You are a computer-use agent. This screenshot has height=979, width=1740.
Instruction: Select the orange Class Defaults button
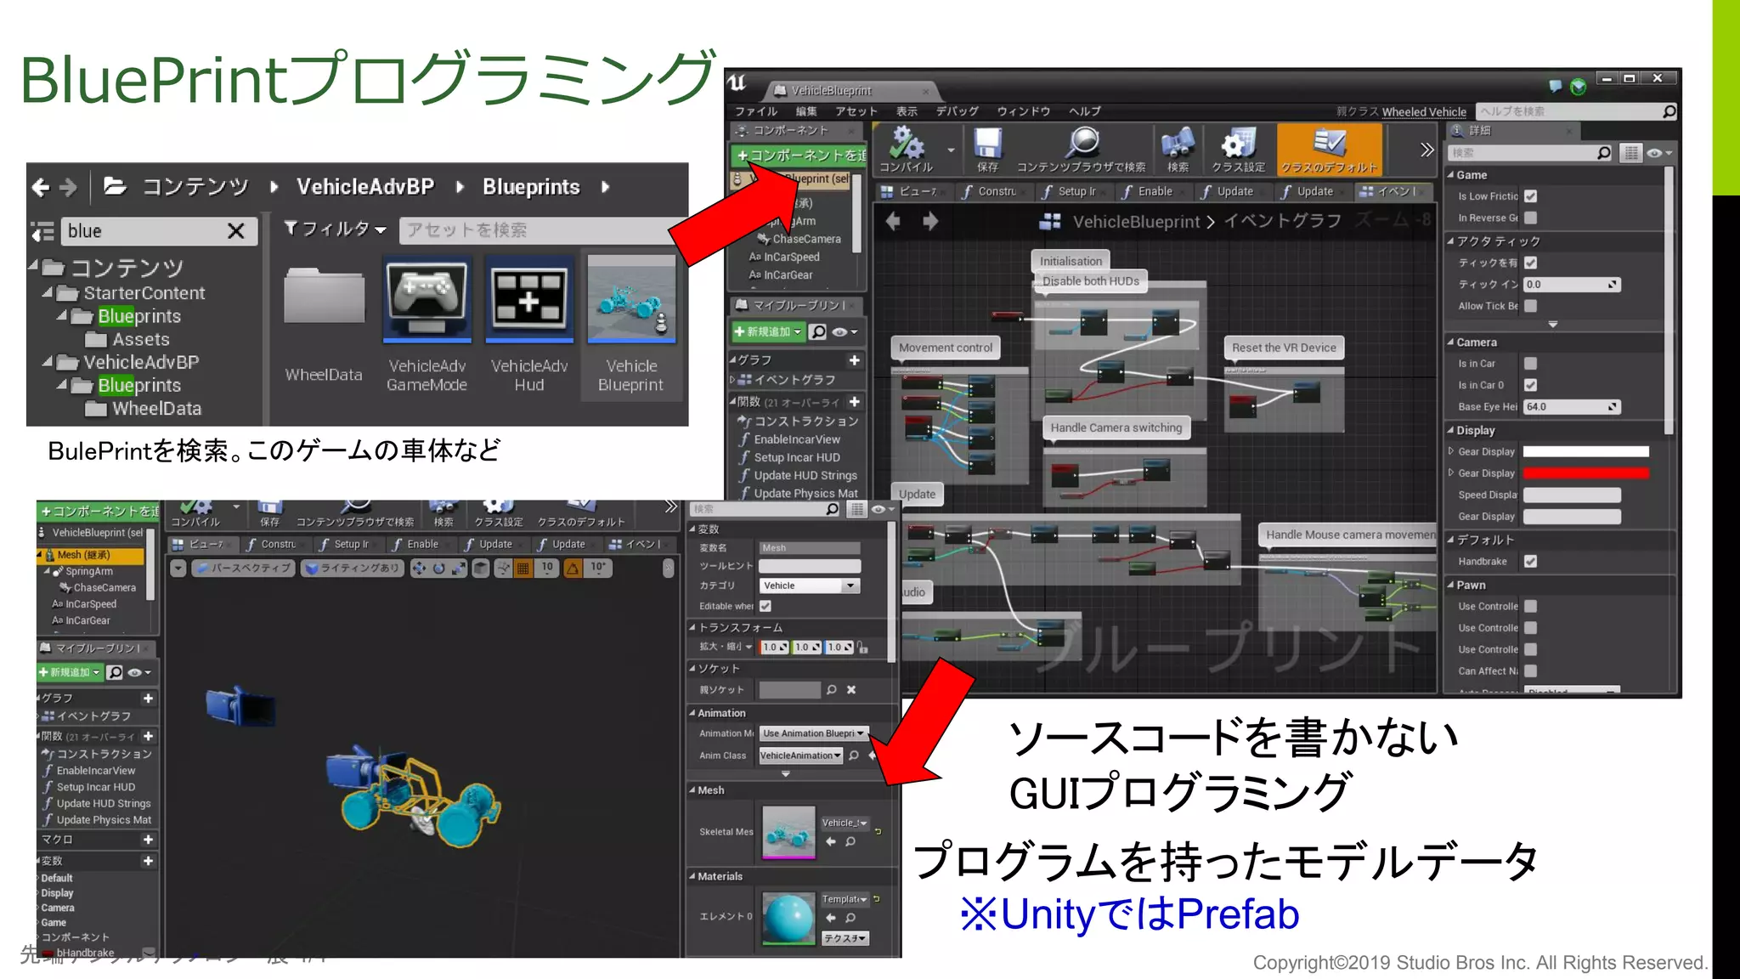(x=1330, y=149)
